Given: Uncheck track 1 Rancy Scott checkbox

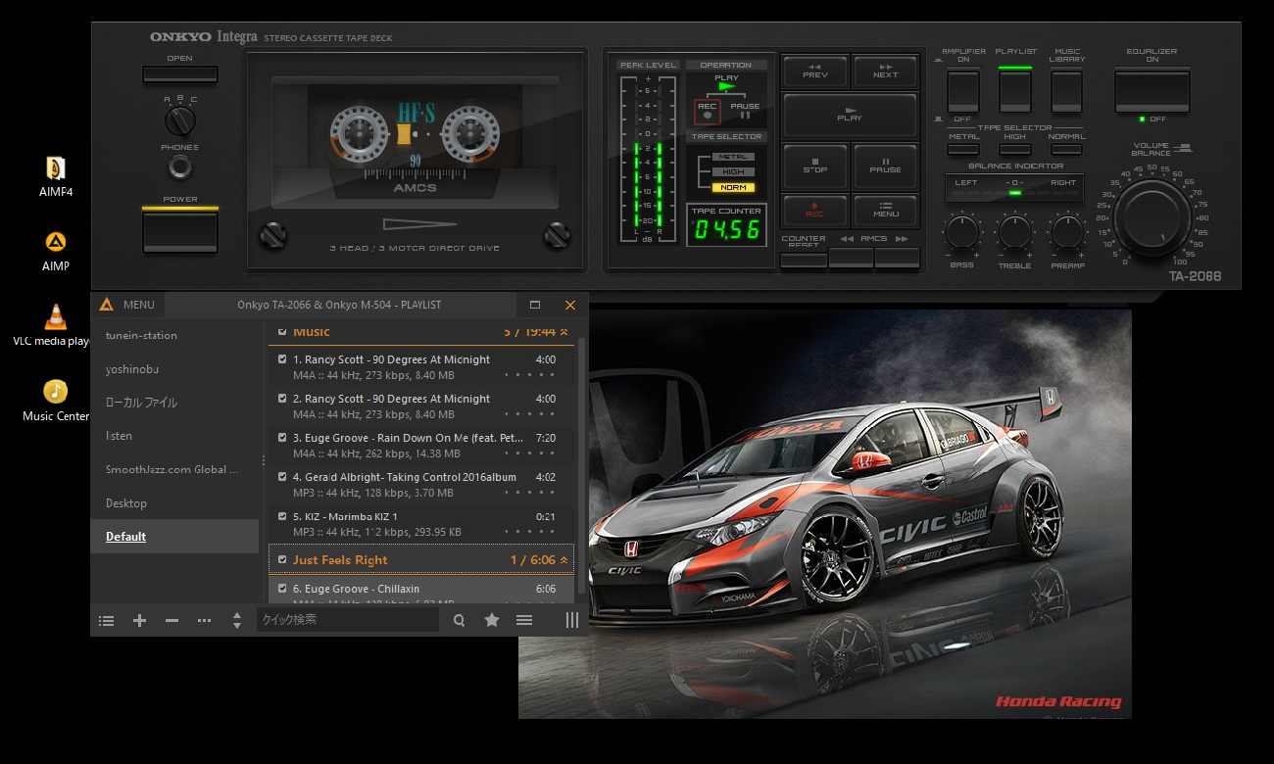Looking at the screenshot, I should (282, 359).
